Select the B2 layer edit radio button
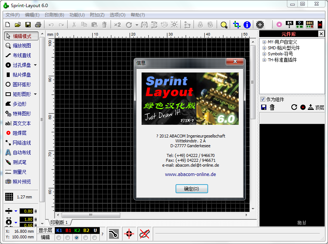Screen dimensions: 328x244 coord(86,238)
